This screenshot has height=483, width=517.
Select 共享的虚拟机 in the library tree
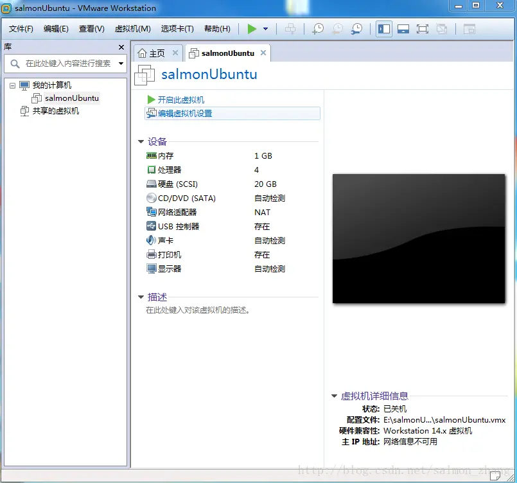pyautogui.click(x=56, y=110)
